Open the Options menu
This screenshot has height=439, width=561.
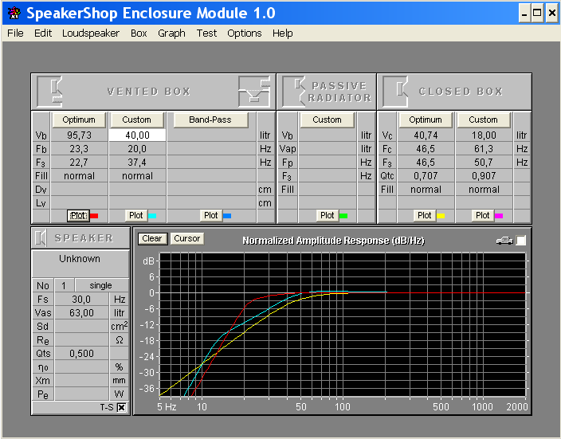coord(245,33)
